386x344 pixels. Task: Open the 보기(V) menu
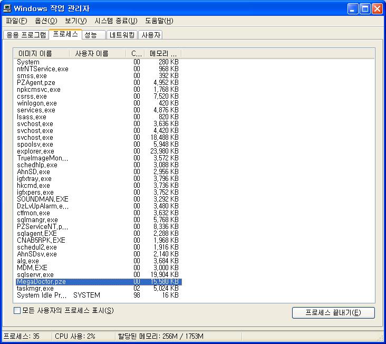76,21
